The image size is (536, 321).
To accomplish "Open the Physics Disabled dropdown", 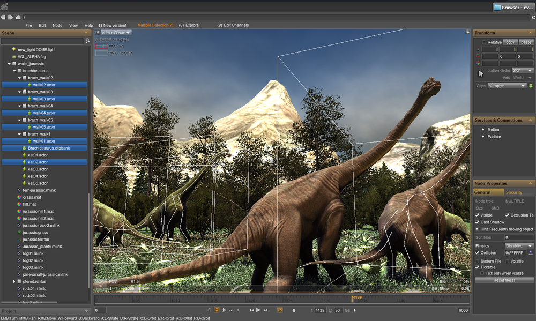I will coord(519,245).
